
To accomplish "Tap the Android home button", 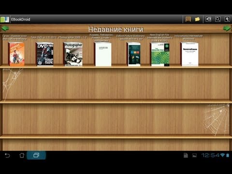I will click(x=22, y=155).
